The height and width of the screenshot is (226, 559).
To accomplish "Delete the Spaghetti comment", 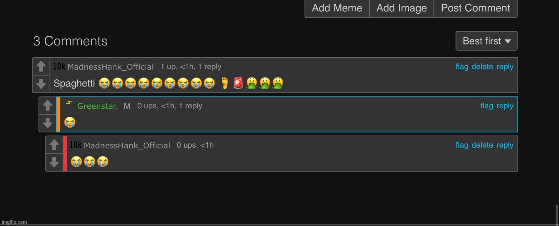I will click(482, 67).
